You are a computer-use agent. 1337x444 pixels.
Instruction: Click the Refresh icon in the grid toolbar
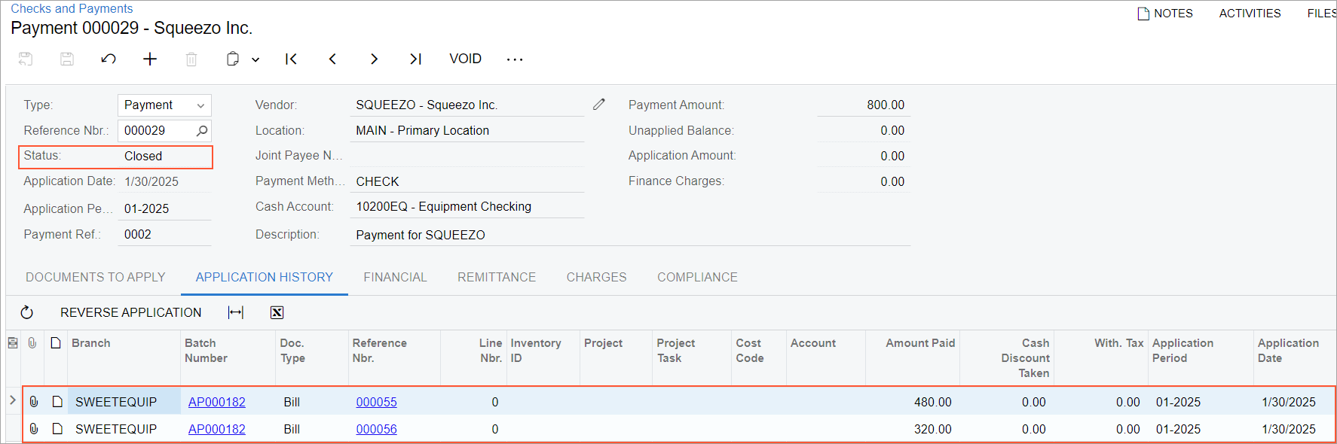click(x=27, y=312)
